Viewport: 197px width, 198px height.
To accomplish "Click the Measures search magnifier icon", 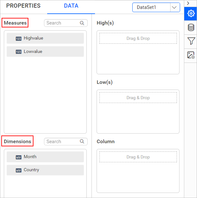I will pos(82,23).
